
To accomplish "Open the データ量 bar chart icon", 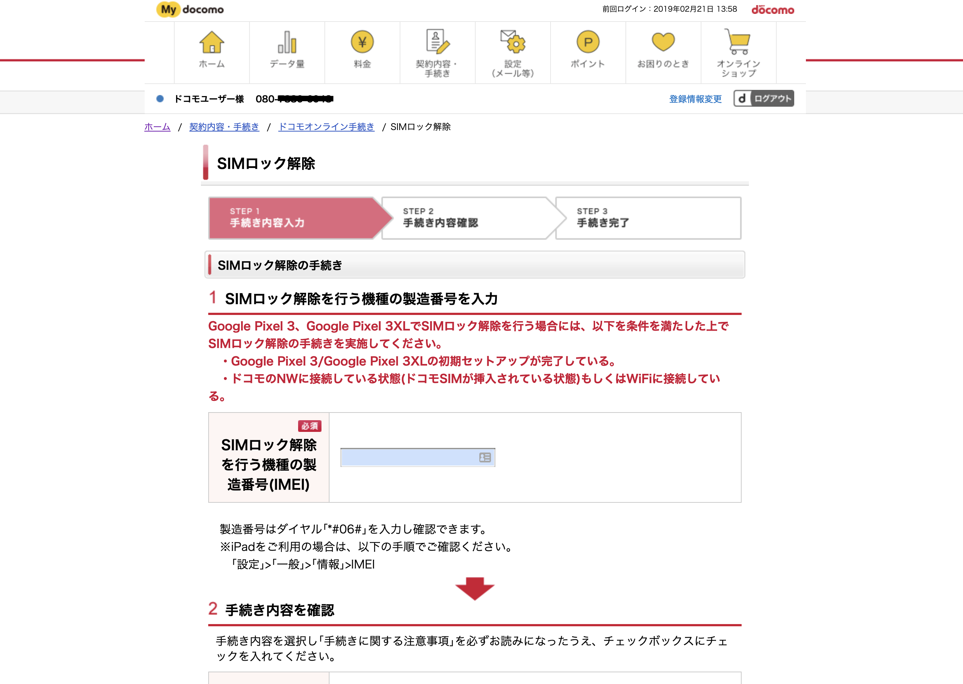I will click(287, 42).
